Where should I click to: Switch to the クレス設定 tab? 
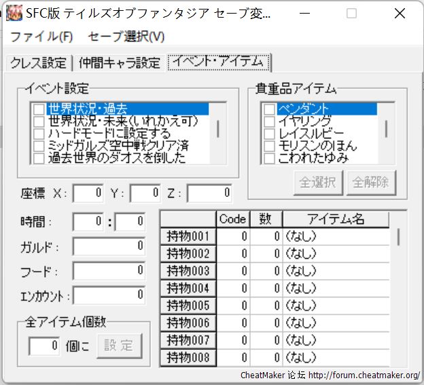38,63
